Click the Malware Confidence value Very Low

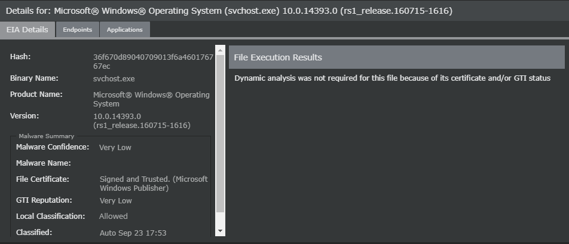tap(115, 148)
